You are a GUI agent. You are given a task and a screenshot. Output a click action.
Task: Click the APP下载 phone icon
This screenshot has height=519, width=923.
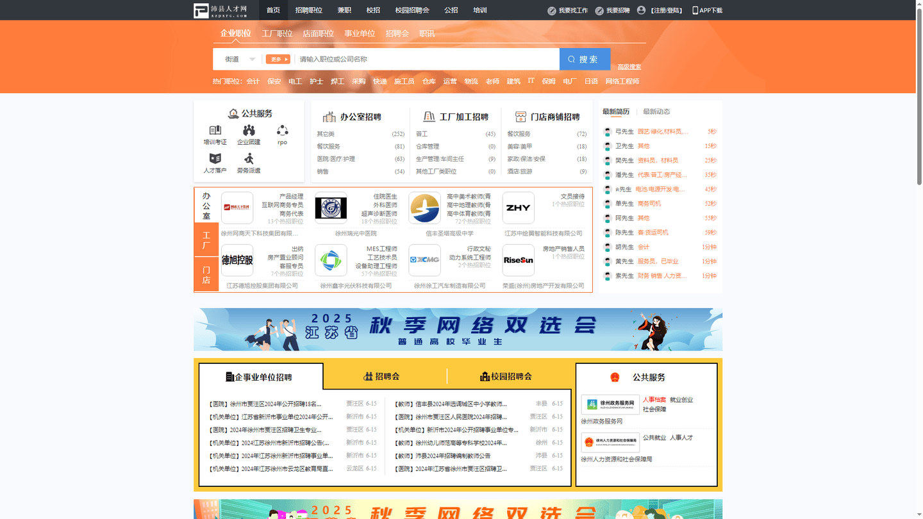click(695, 10)
